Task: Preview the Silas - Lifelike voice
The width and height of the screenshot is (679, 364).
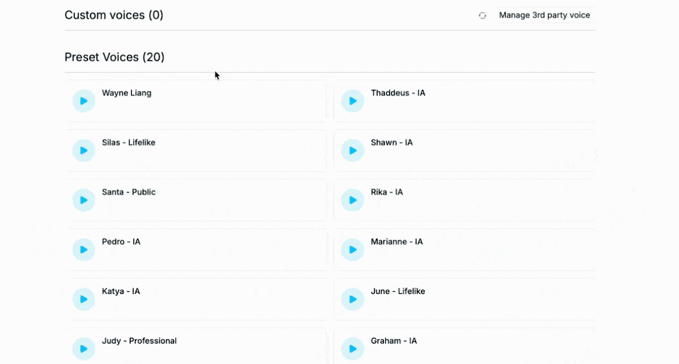Action: (84, 151)
